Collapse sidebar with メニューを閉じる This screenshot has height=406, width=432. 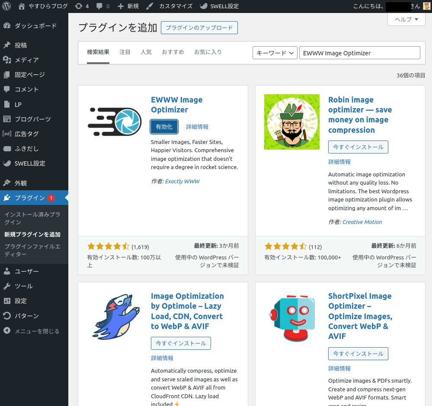coord(7,331)
